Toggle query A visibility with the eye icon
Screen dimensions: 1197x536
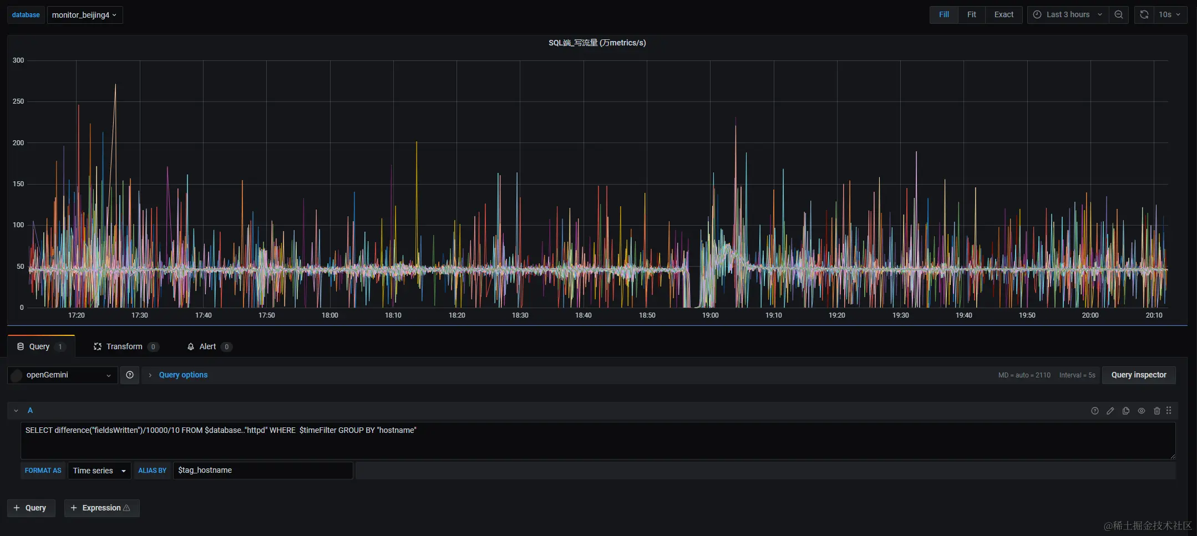[x=1141, y=411]
